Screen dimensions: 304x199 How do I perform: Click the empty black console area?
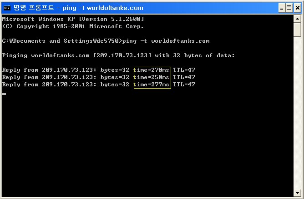pos(147,143)
